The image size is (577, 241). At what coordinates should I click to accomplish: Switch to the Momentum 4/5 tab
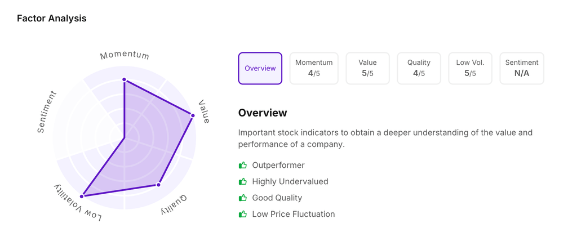tap(314, 69)
